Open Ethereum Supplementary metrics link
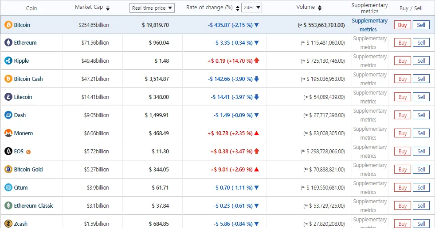This screenshot has width=439, height=228. click(369, 43)
